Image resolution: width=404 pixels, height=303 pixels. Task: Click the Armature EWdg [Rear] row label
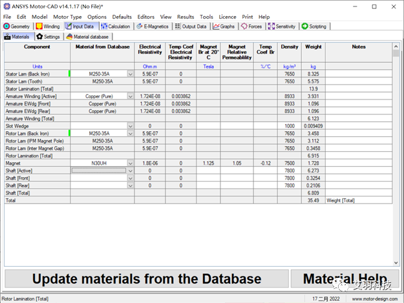pos(28,112)
